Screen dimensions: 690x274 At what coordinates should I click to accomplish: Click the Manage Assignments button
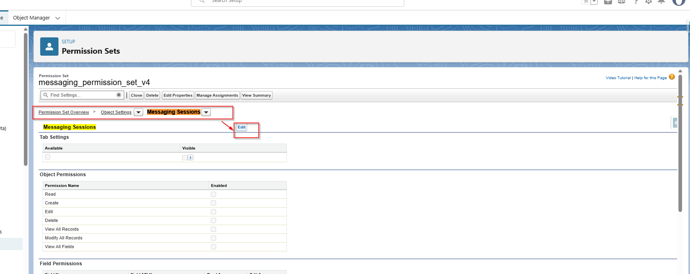pos(217,95)
